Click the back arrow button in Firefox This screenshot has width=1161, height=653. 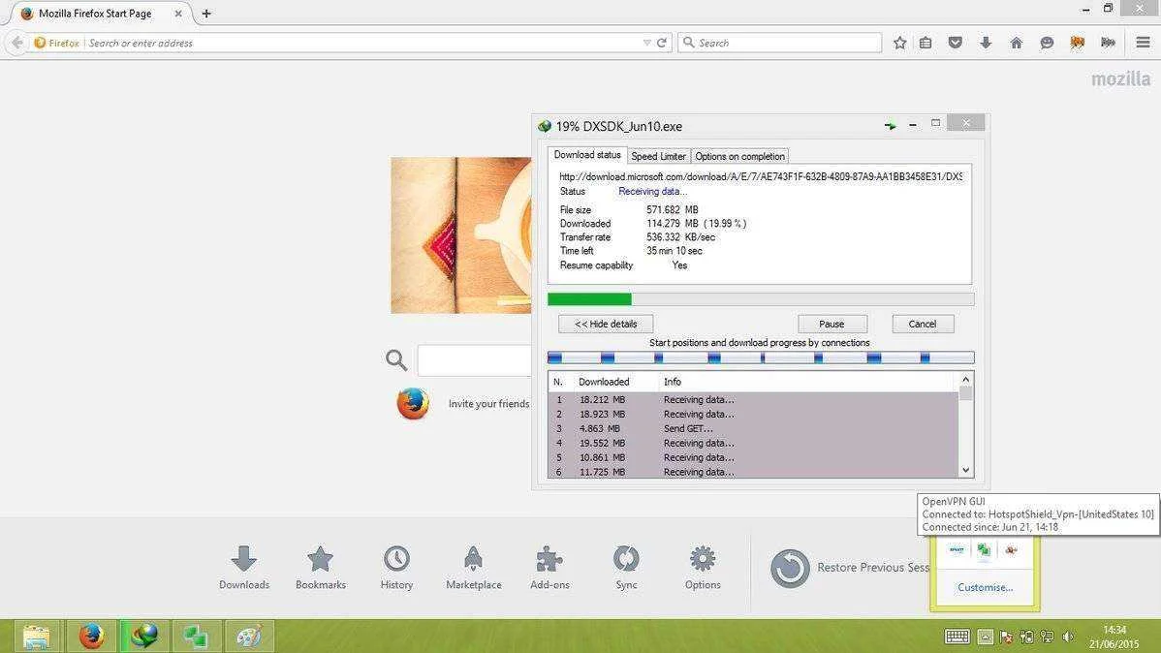(x=17, y=43)
